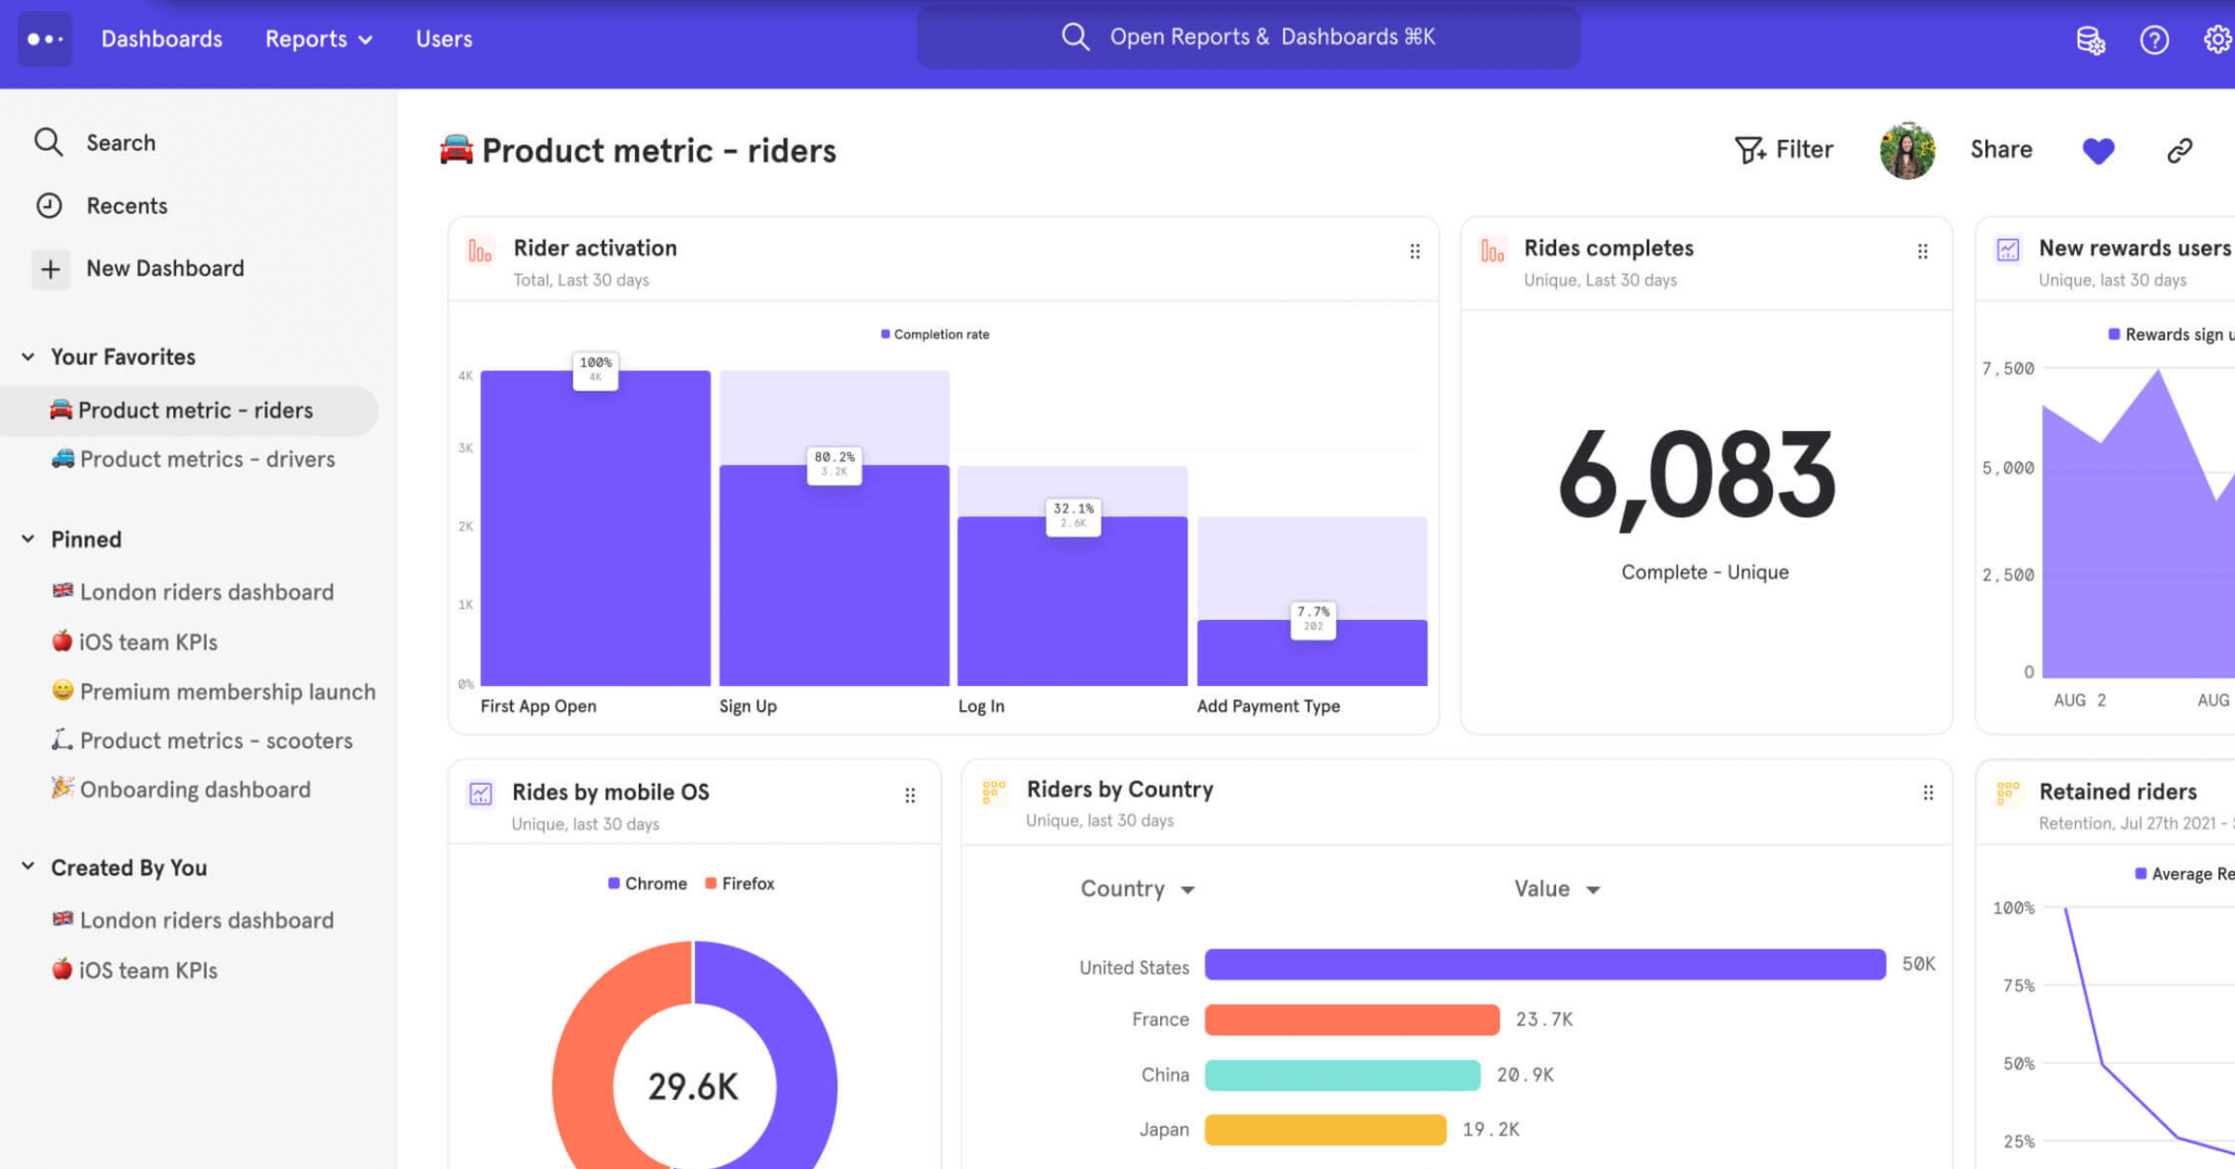Image resolution: width=2235 pixels, height=1169 pixels.
Task: Collapse the Your Favorites section
Action: coord(28,356)
